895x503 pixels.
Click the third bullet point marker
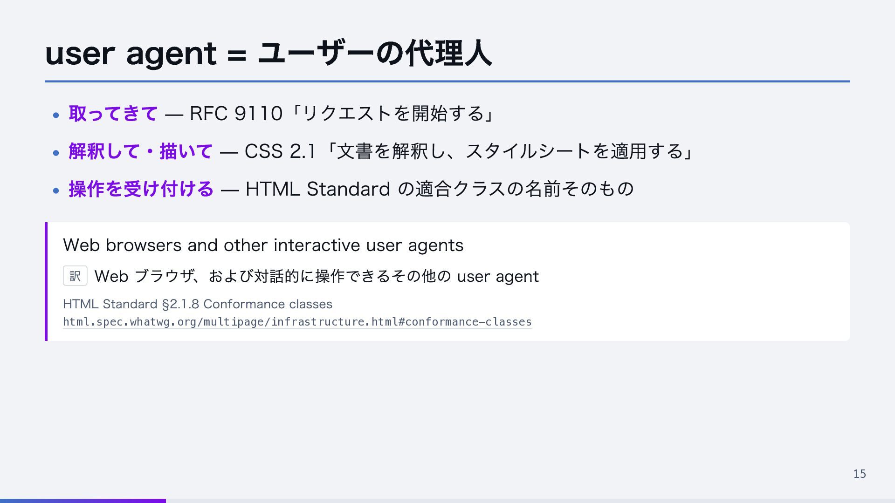56,190
